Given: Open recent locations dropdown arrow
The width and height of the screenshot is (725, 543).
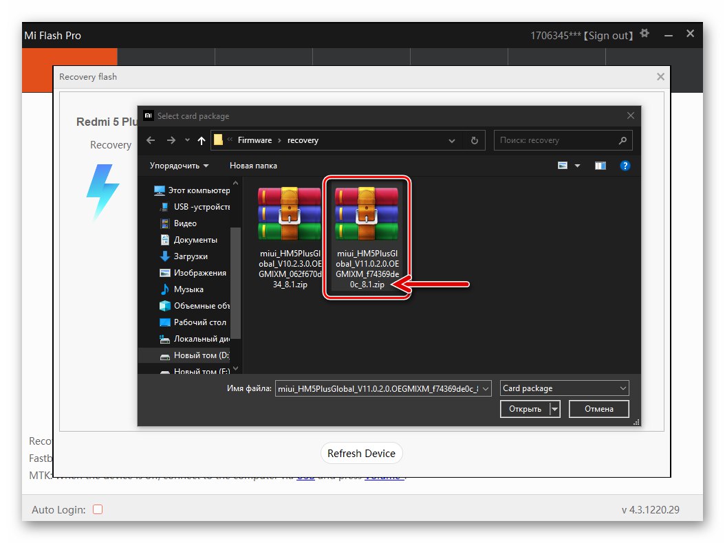Looking at the screenshot, I should coord(187,140).
